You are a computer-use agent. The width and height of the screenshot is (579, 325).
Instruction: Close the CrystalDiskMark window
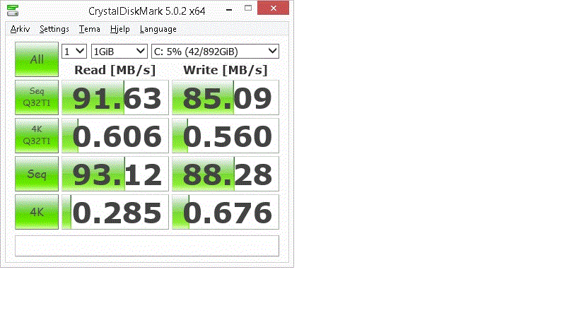coord(274,8)
